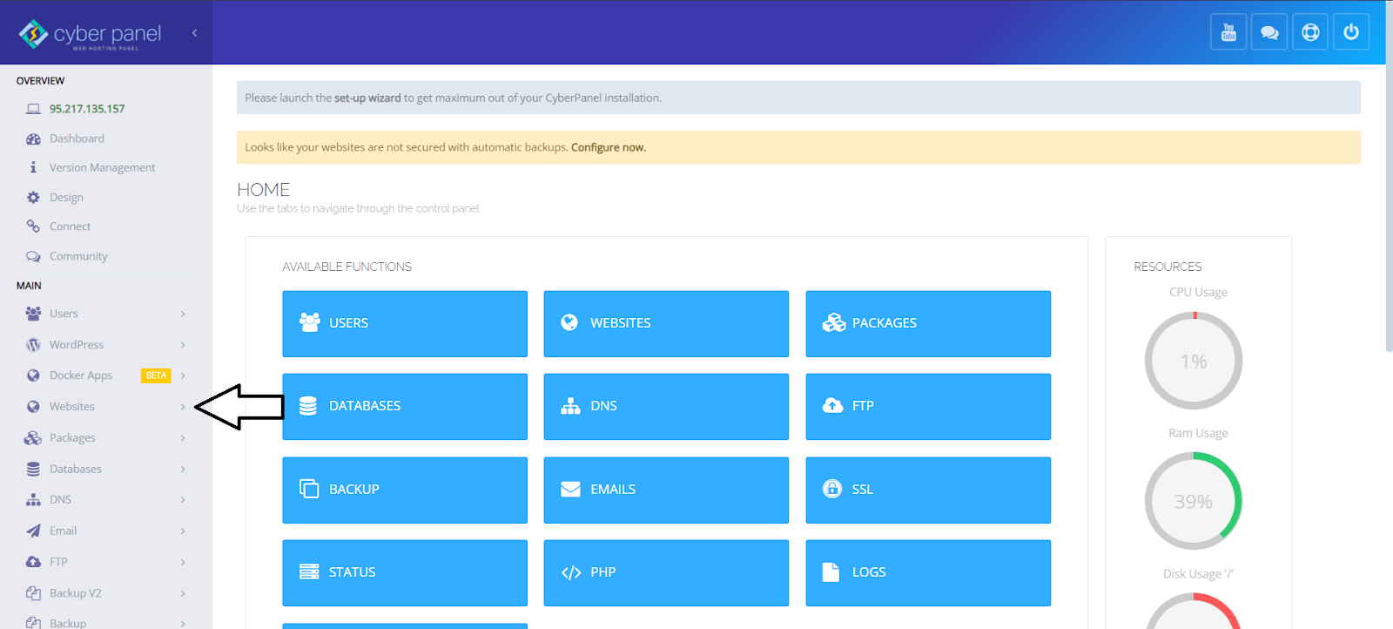Expand the Packages sidebar menu arrow

pyautogui.click(x=183, y=438)
